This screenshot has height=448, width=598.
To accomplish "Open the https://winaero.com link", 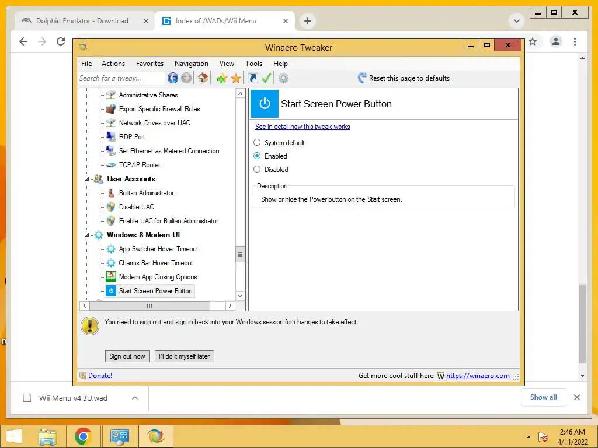I will 478,376.
